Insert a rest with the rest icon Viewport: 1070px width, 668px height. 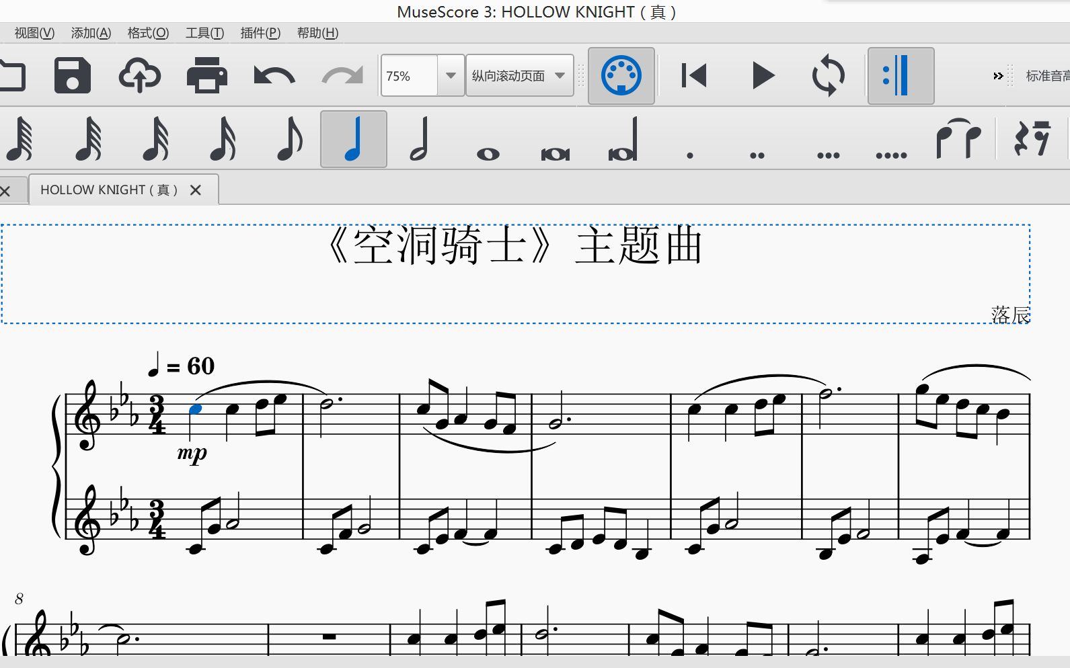(x=1032, y=139)
